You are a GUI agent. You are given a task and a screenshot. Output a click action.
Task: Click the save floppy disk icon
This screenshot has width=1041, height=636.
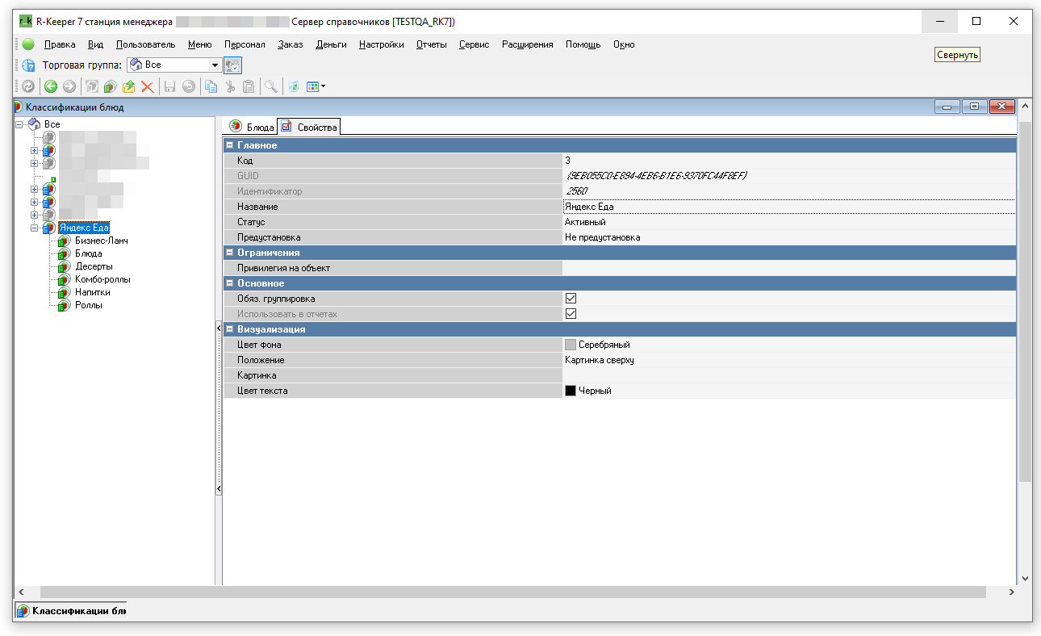(169, 86)
